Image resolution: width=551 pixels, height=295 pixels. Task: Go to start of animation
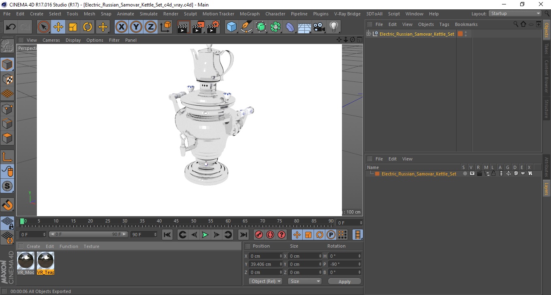click(167, 235)
